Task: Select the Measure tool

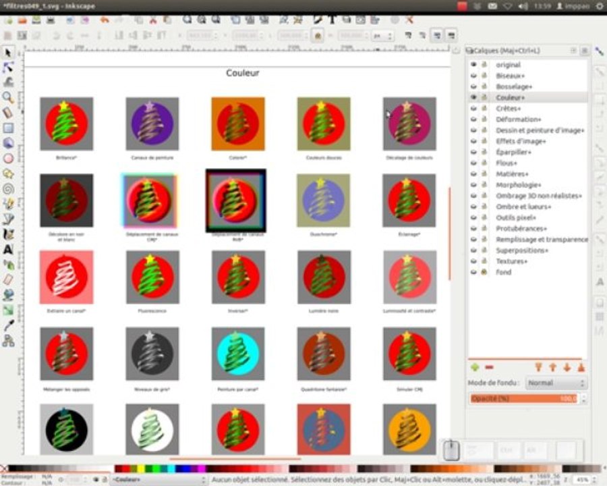Action: [x=8, y=113]
